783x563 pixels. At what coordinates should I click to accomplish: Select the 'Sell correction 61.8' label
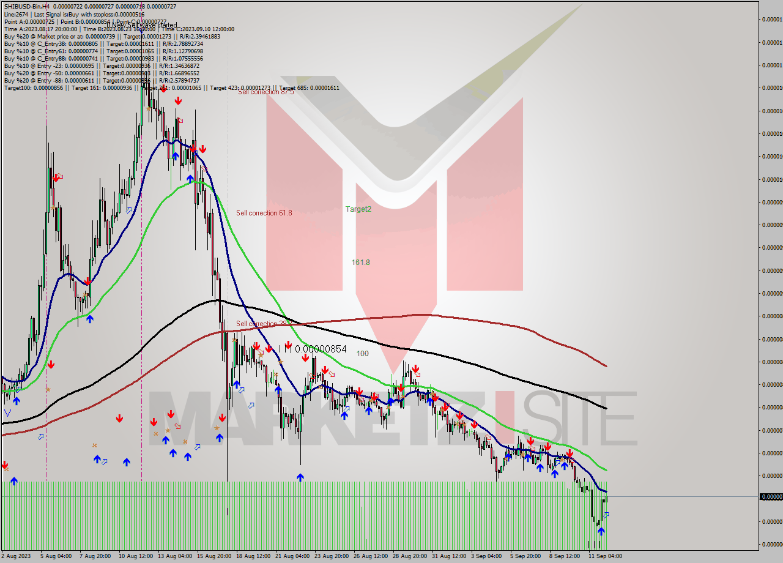264,213
